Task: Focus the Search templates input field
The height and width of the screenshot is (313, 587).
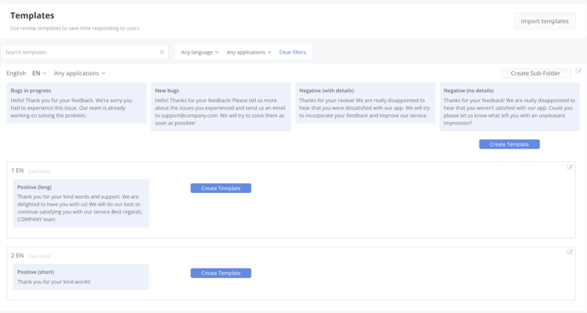Action: 80,52
